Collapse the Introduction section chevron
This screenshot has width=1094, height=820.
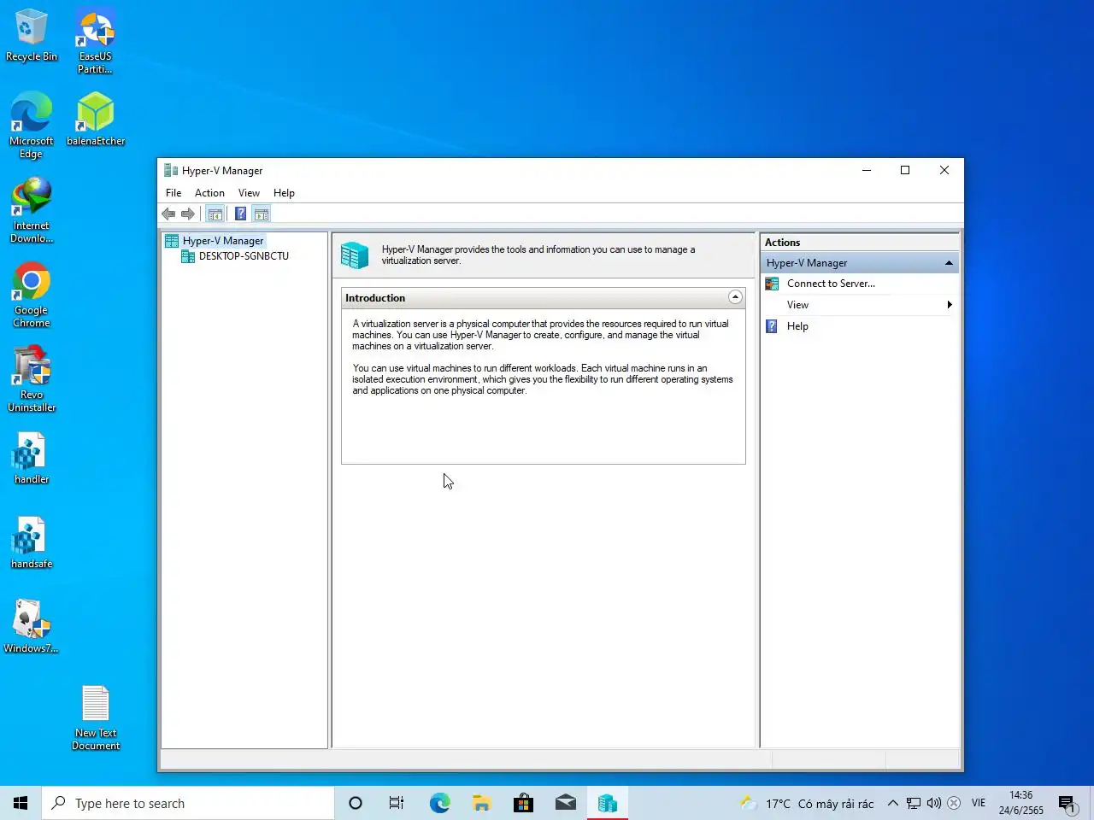tap(735, 297)
